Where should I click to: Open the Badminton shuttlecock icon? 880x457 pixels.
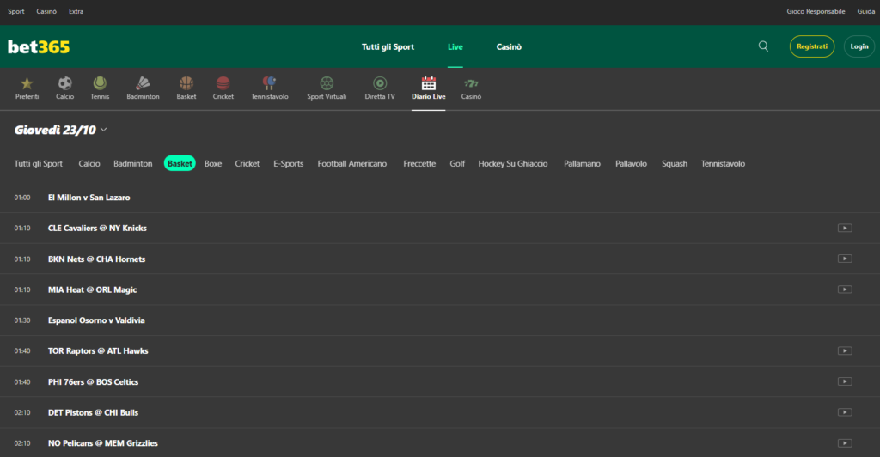click(143, 84)
